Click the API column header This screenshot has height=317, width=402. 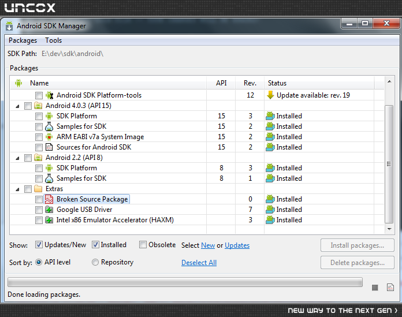(221, 83)
